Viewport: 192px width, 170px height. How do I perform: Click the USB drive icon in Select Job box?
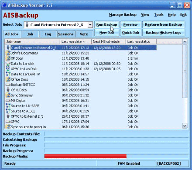[x=27, y=25]
